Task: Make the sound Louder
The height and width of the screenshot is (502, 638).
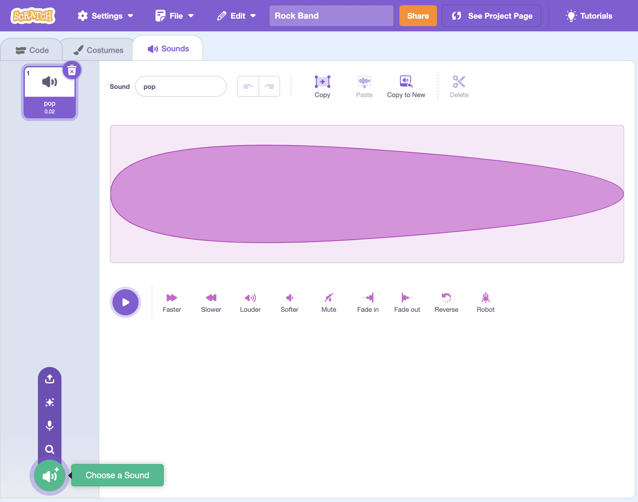Action: [250, 302]
